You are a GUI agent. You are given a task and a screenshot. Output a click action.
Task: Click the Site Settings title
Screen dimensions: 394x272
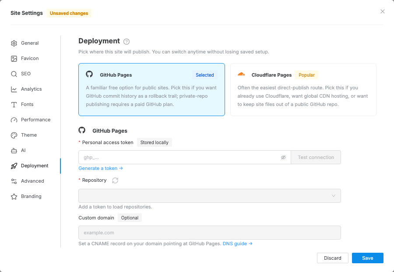coord(27,13)
